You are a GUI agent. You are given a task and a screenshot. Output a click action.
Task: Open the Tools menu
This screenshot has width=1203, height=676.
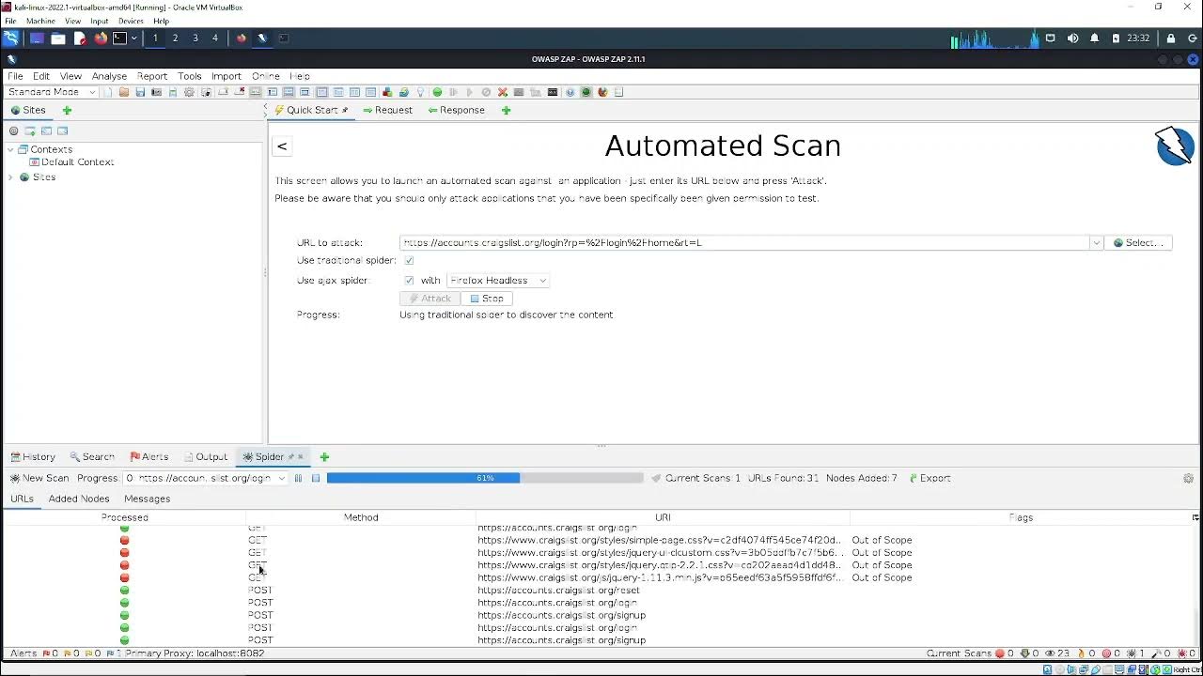coord(190,76)
